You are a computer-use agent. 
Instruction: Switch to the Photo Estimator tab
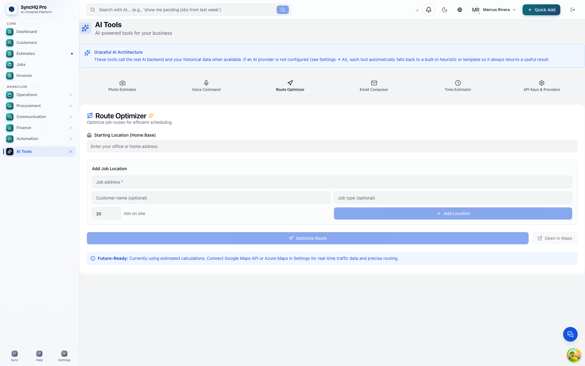[x=122, y=86]
